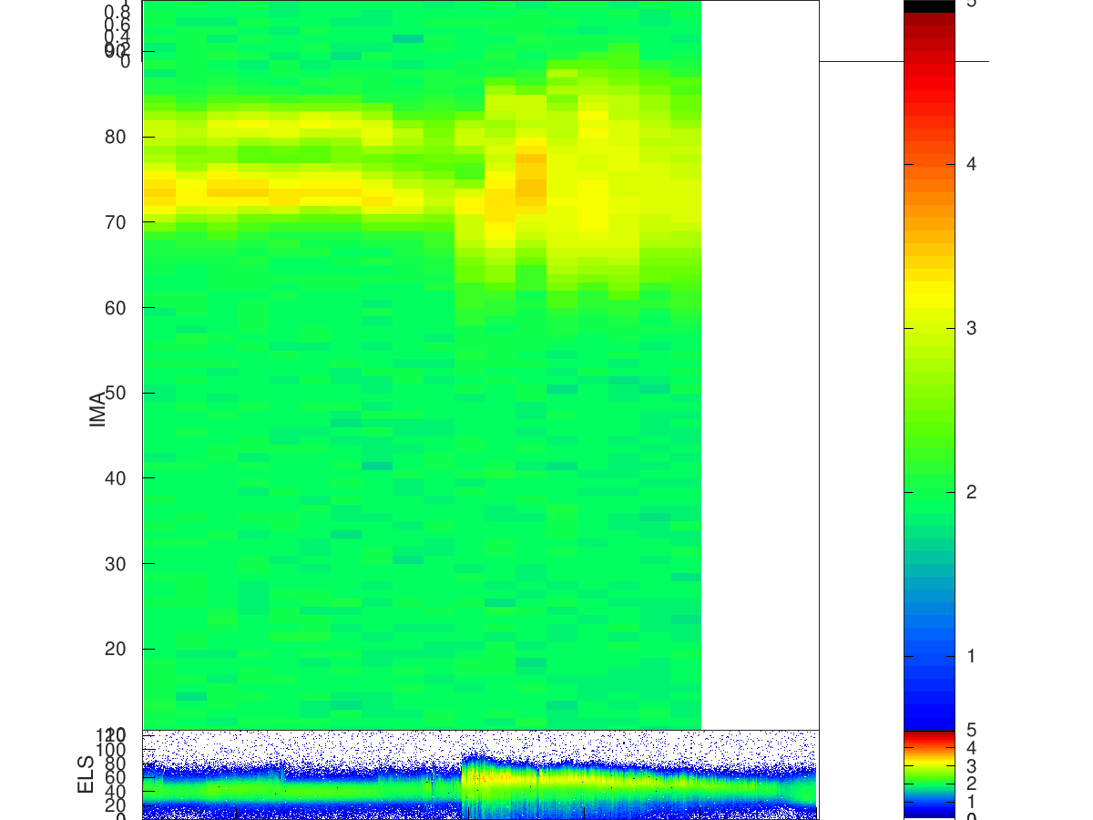Click the 30 tick on the IMA axis

[115, 564]
